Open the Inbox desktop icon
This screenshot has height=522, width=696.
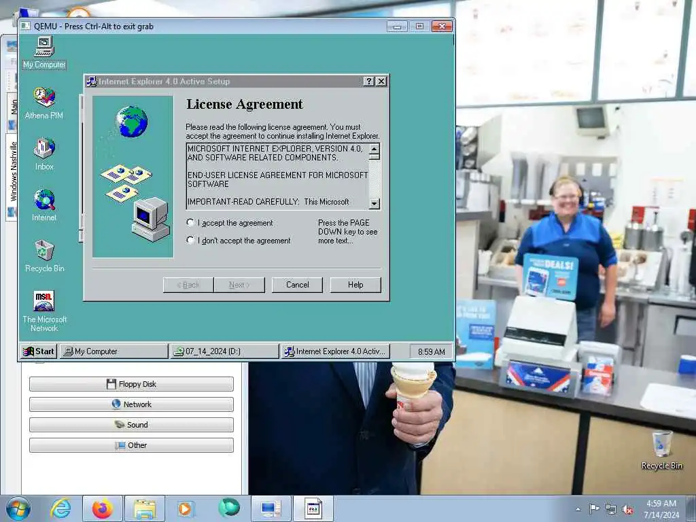click(x=44, y=154)
